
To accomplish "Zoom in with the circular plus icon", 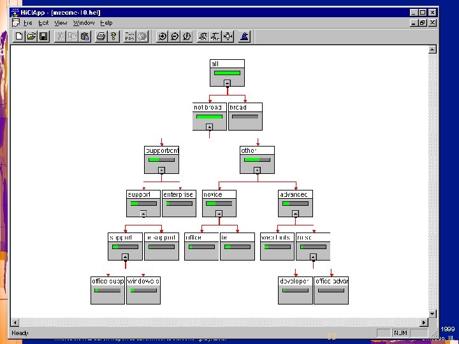I will click(162, 36).
